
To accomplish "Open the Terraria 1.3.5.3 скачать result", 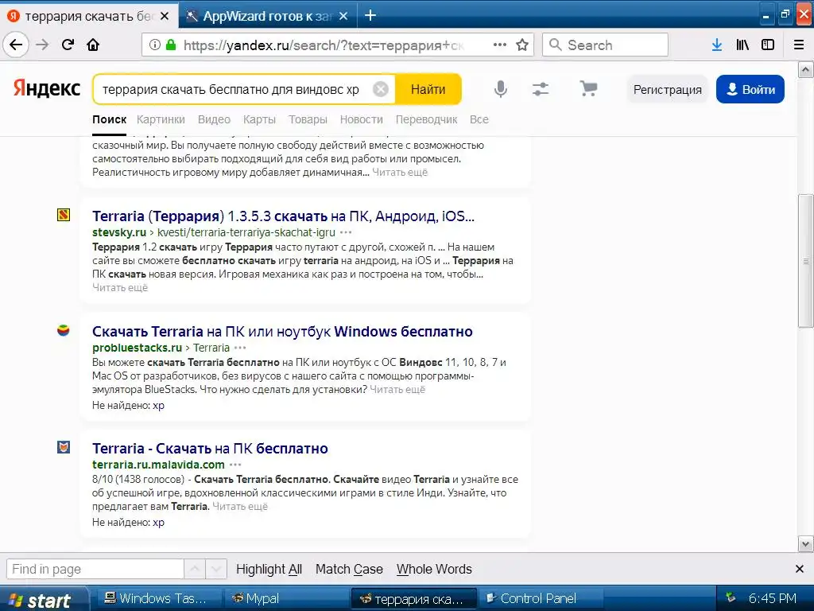I will point(284,216).
